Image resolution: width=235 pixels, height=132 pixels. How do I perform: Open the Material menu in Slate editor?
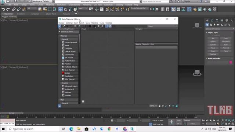click(x=69, y=23)
